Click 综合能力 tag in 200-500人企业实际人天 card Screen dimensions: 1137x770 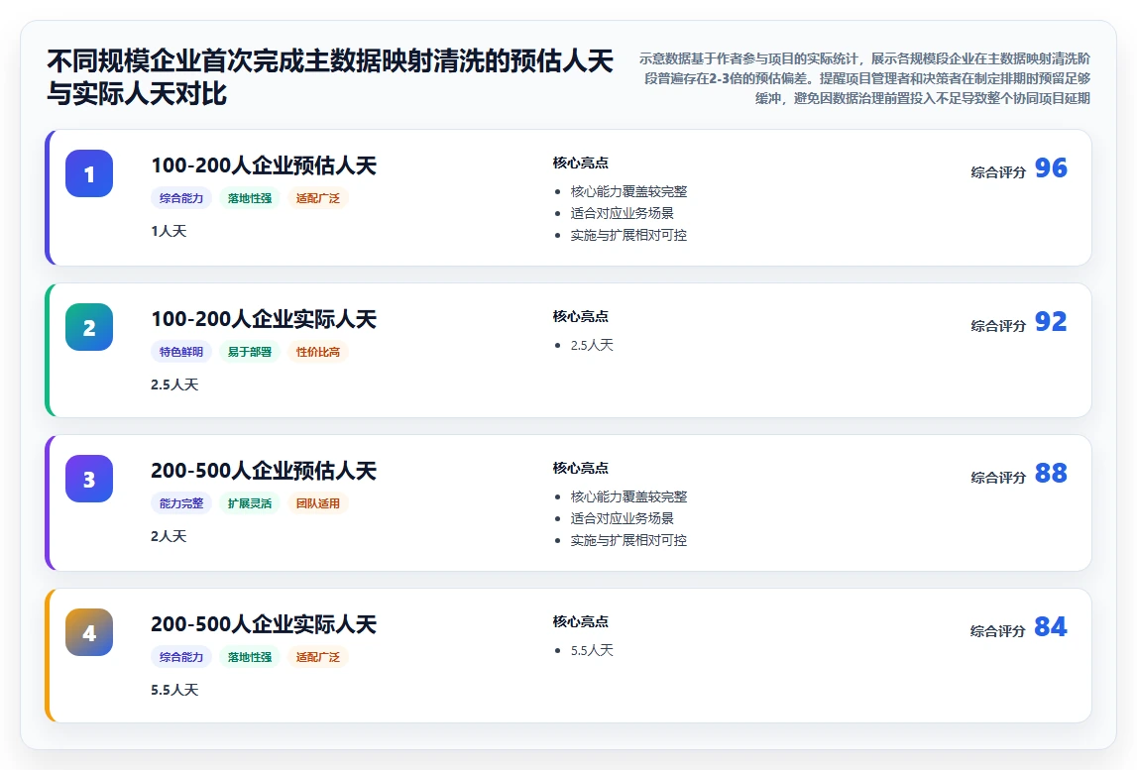[x=181, y=657]
